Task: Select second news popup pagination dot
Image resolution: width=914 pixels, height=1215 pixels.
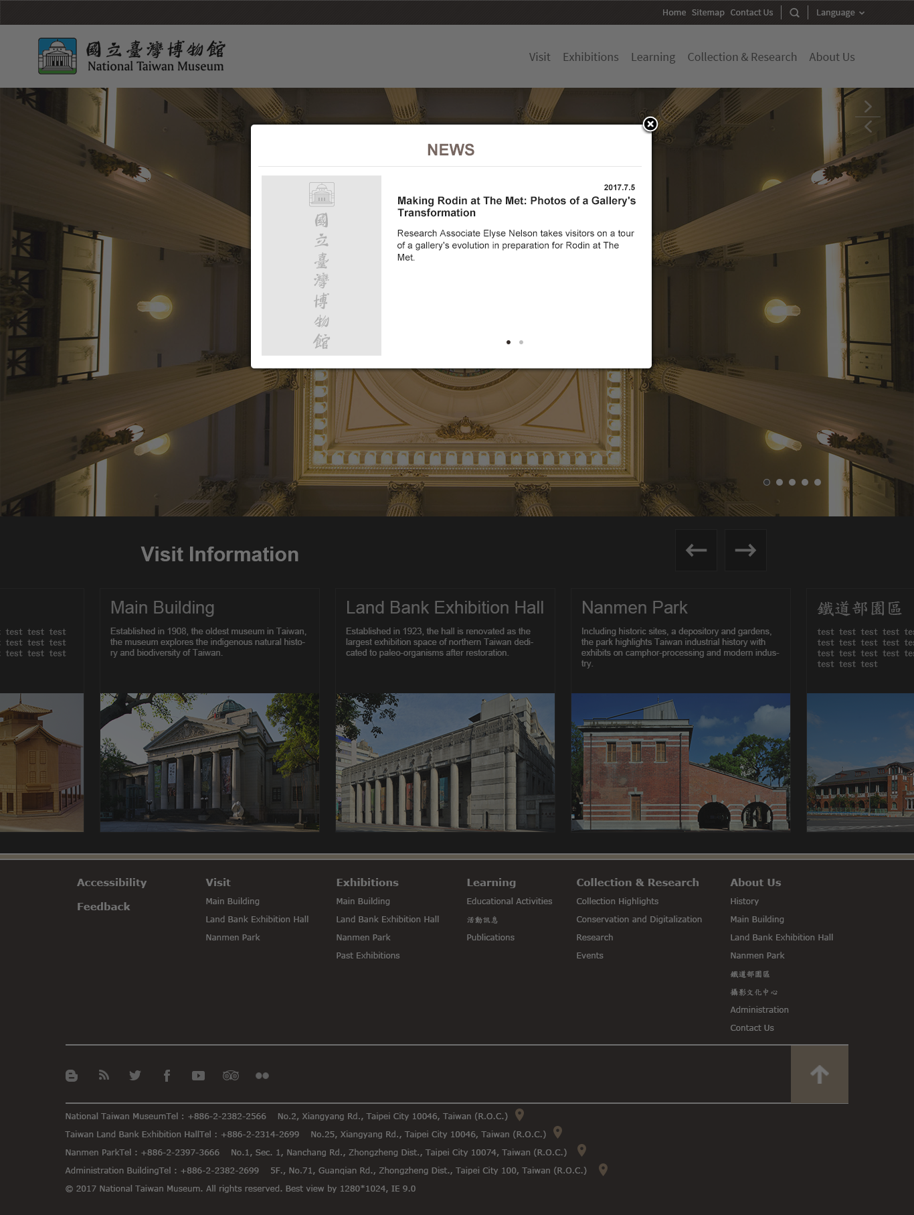Action: [x=521, y=342]
